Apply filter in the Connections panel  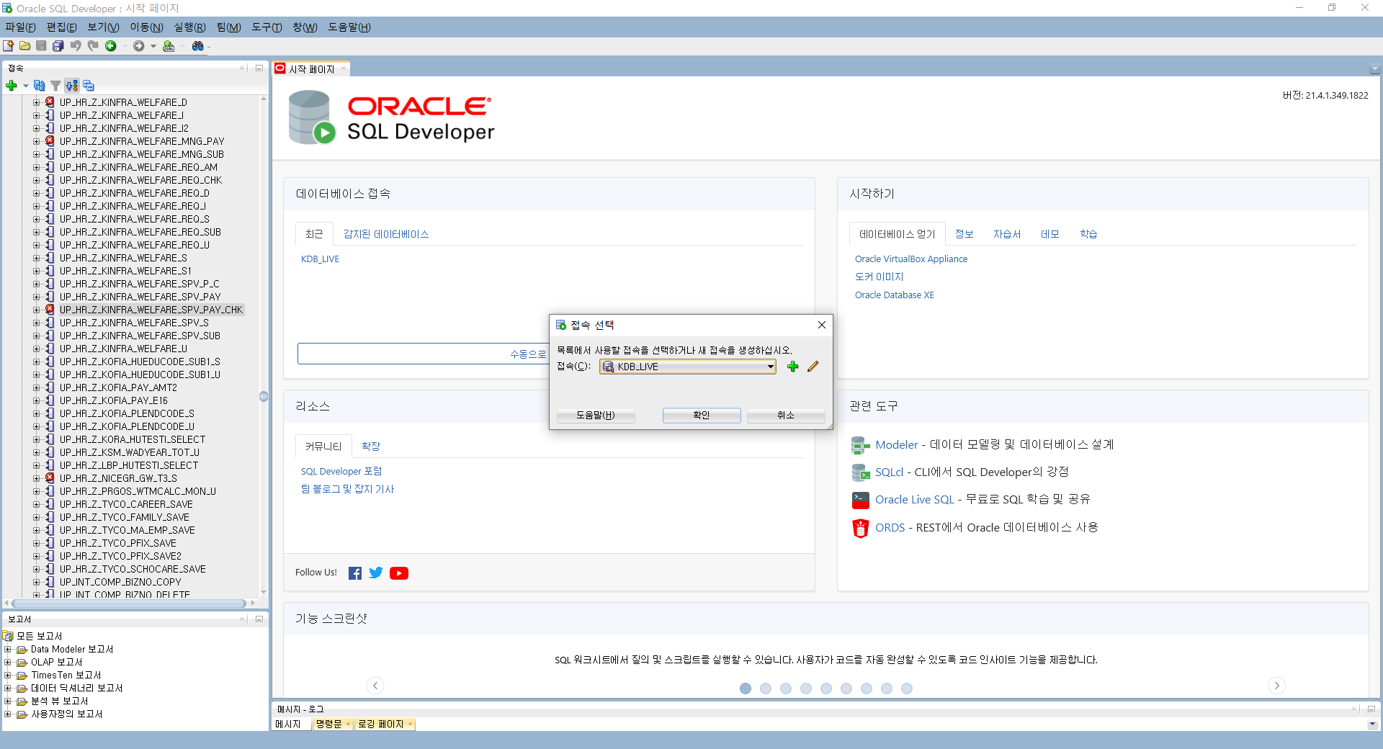tap(55, 86)
